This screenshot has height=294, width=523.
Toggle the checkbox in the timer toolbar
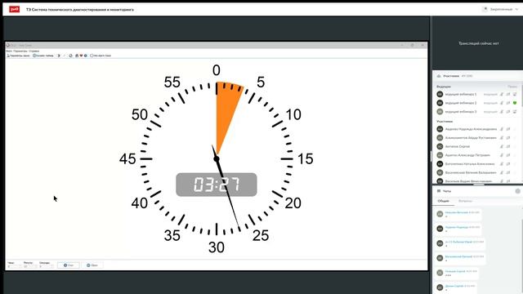(x=92, y=56)
